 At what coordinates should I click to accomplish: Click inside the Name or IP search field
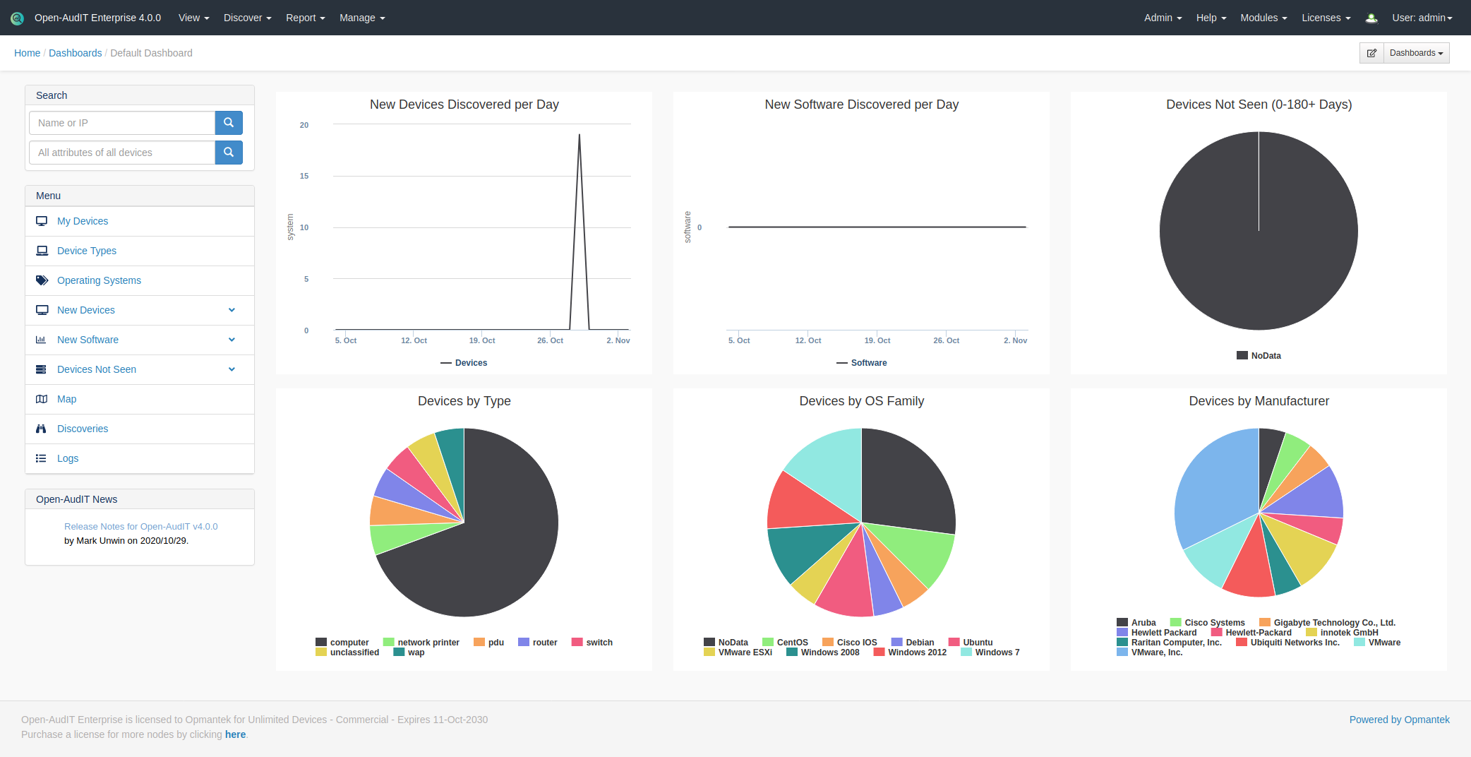pyautogui.click(x=121, y=122)
